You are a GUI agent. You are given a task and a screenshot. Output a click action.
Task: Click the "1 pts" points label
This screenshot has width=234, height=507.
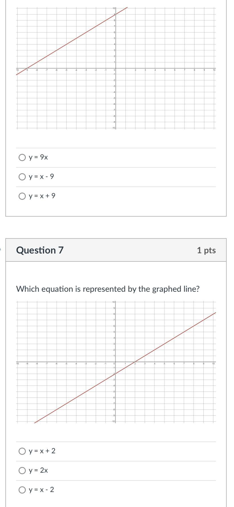pyautogui.click(x=206, y=250)
